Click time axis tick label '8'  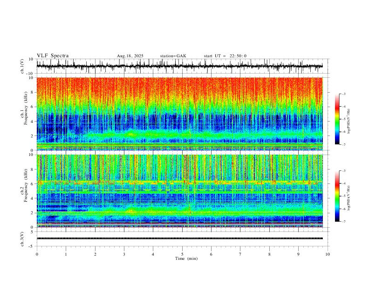click(269, 254)
